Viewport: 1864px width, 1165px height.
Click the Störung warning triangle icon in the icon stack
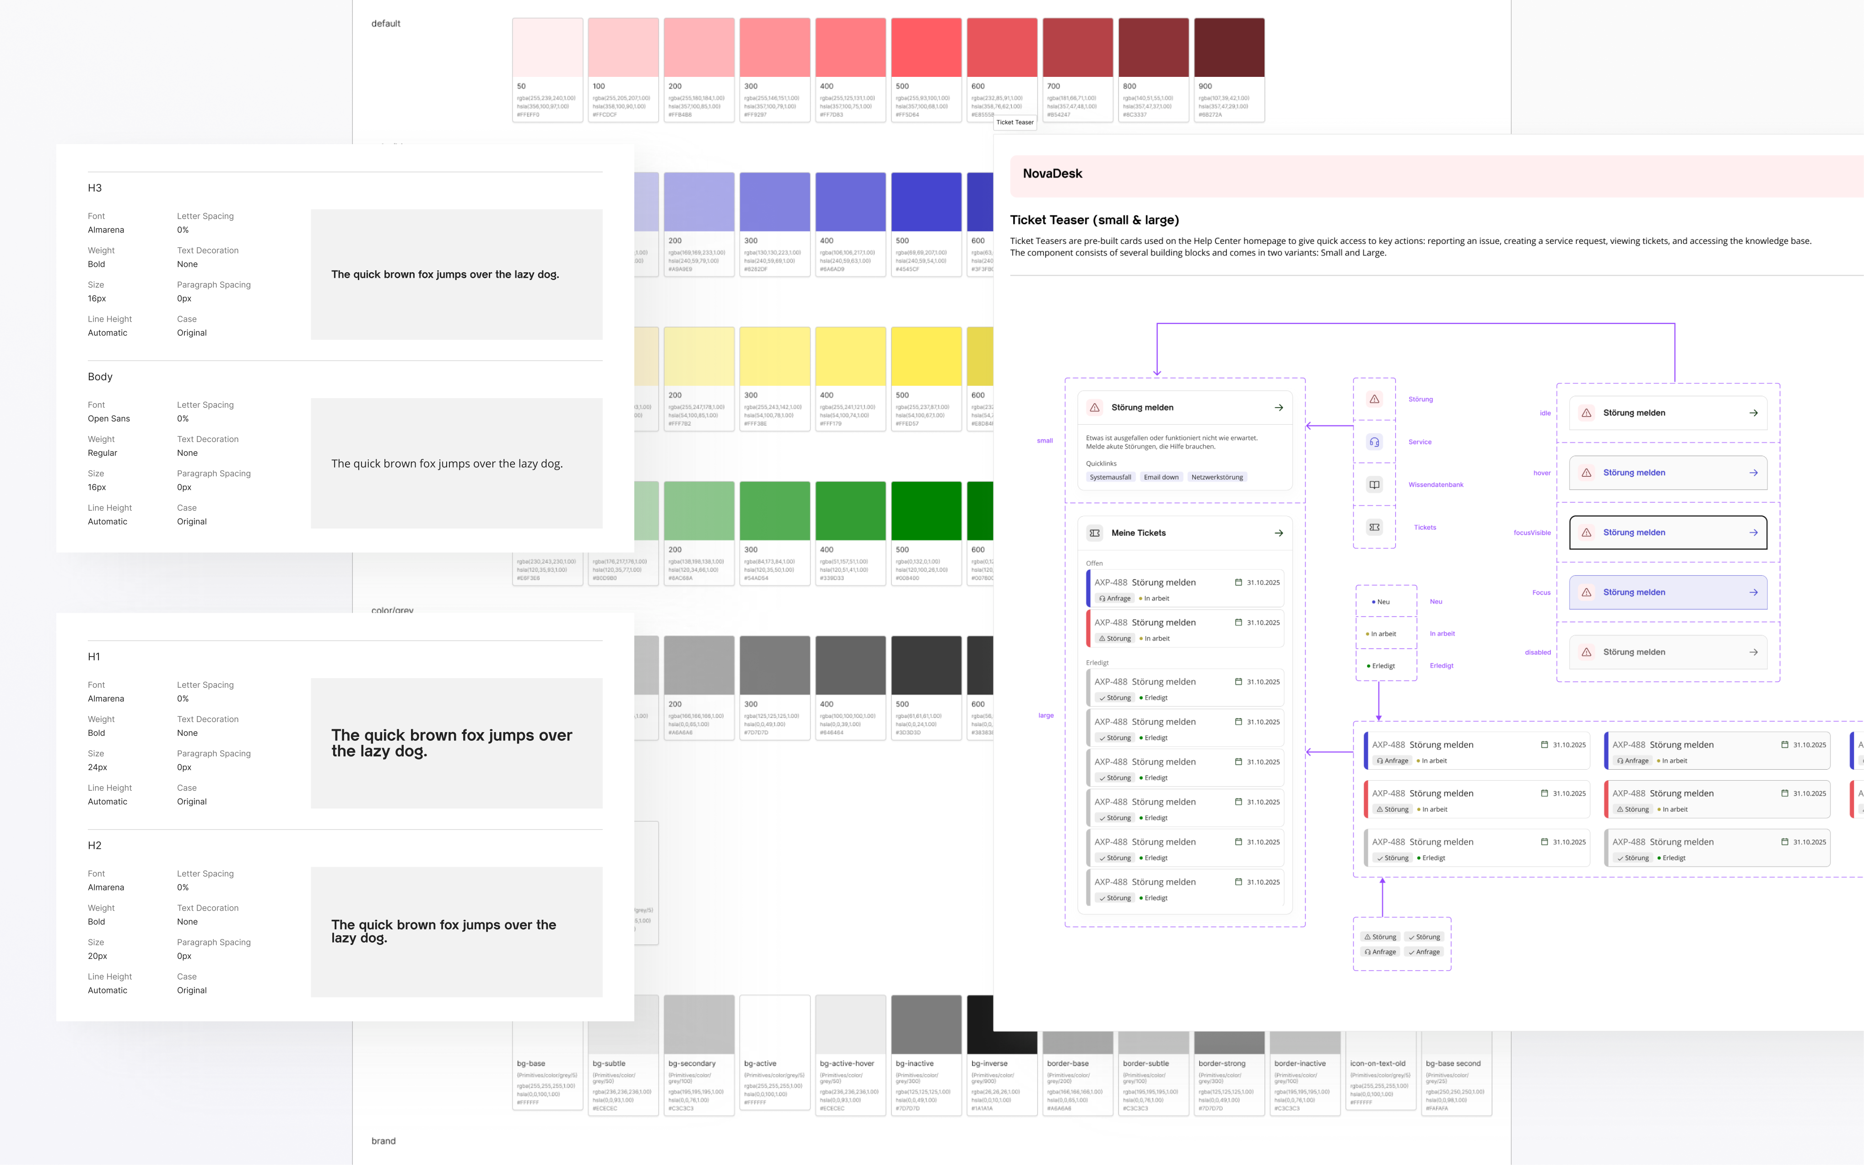coord(1374,399)
